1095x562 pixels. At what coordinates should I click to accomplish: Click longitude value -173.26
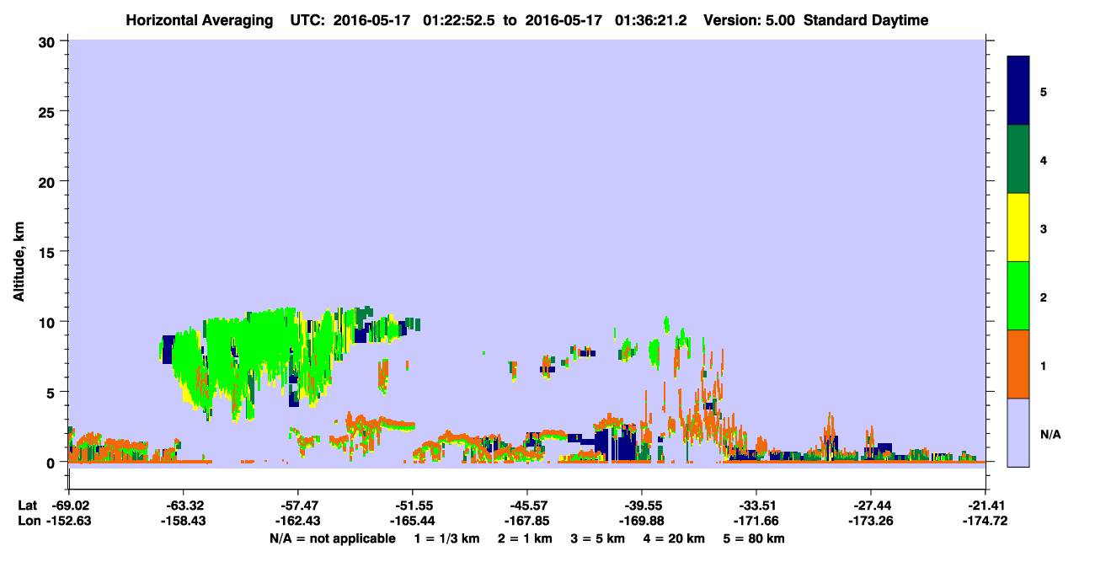(871, 521)
